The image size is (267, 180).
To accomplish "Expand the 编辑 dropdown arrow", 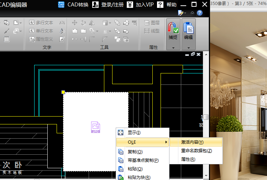I will point(188,48).
